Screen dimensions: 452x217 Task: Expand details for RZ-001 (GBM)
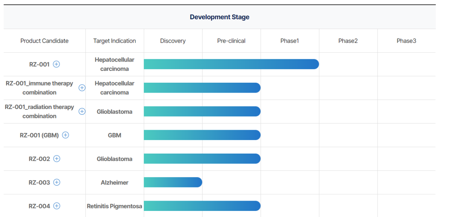pos(66,135)
